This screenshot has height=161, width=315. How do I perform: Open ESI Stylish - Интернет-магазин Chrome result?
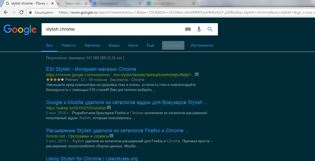(x=91, y=69)
